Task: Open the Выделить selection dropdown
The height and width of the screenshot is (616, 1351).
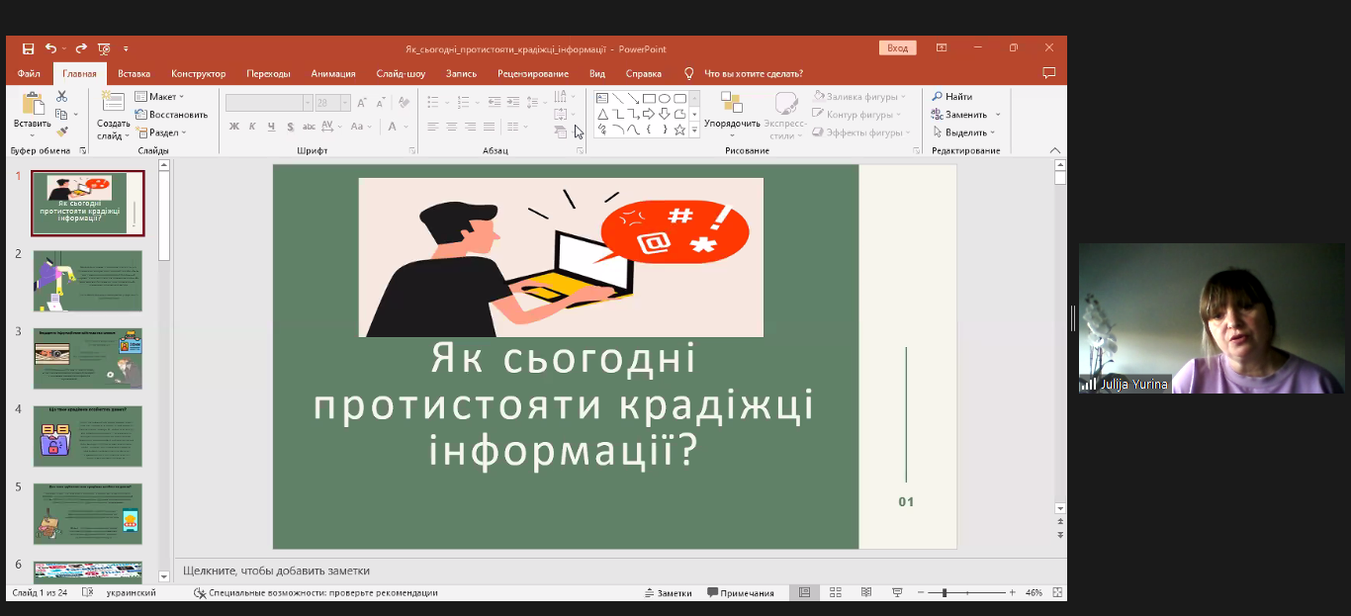Action: (x=964, y=132)
